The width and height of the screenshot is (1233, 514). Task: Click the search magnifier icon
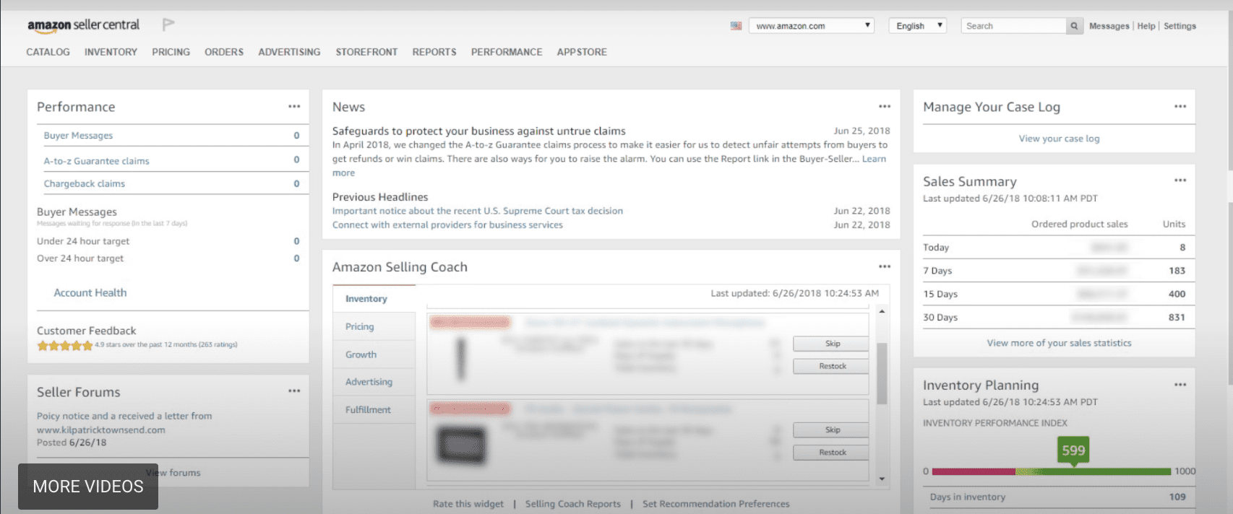[1074, 26]
